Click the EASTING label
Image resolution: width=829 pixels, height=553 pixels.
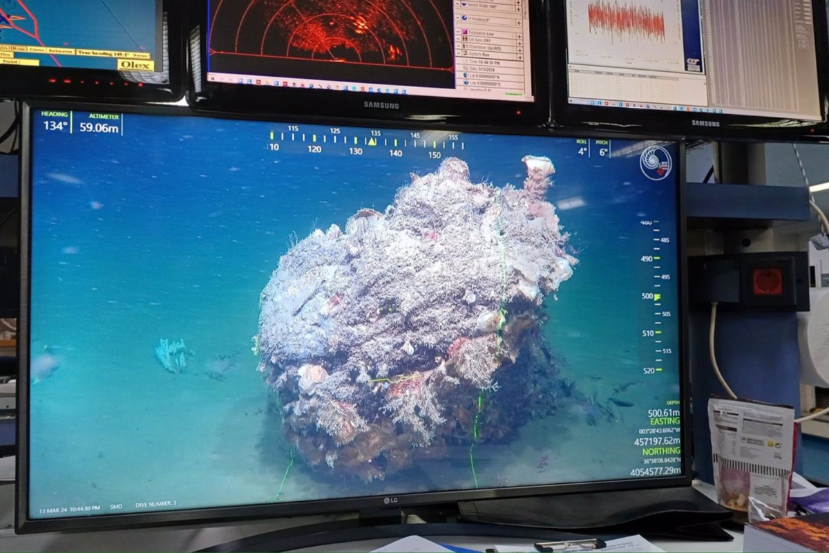665,421
